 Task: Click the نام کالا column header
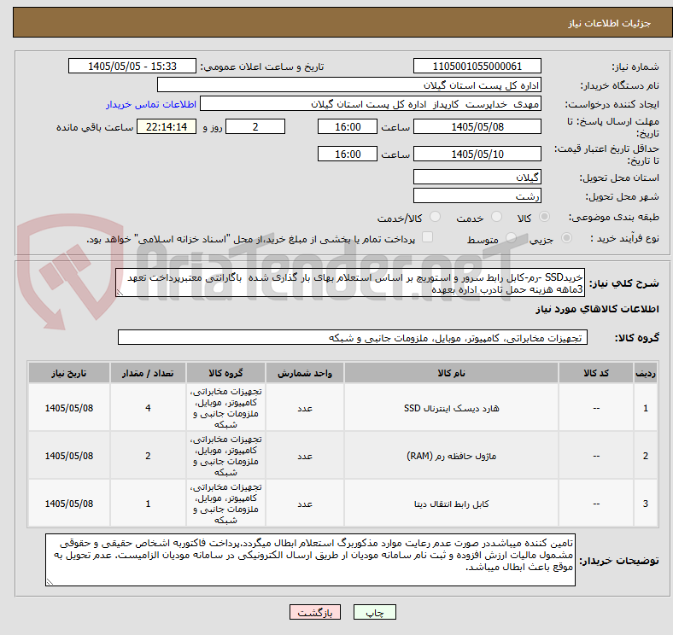(x=451, y=373)
